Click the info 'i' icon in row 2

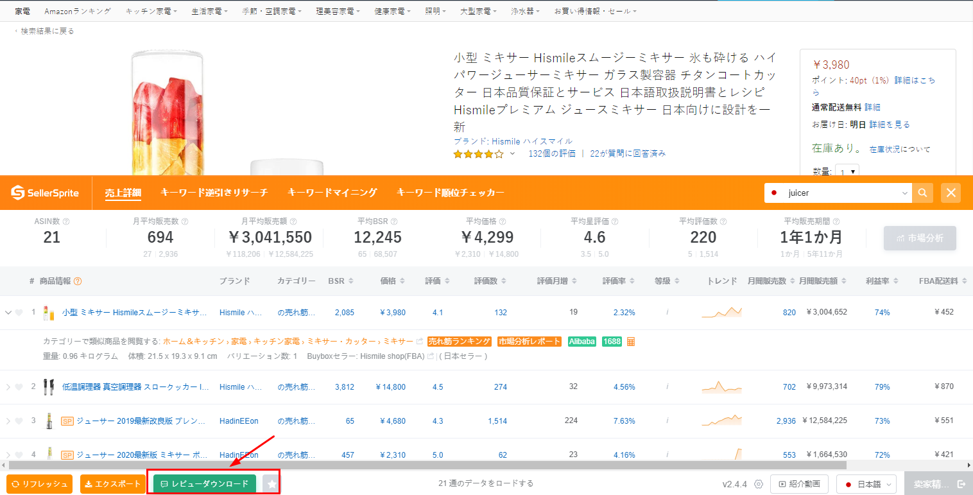[x=667, y=387]
